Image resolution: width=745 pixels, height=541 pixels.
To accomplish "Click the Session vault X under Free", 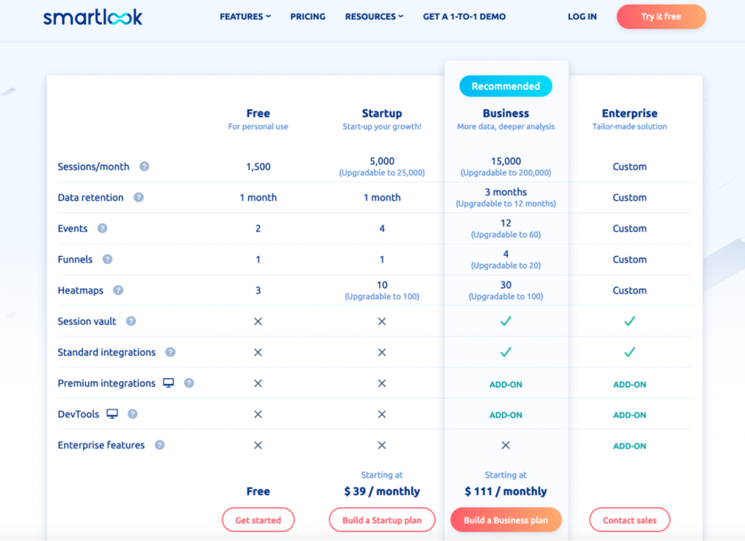I will (x=258, y=321).
